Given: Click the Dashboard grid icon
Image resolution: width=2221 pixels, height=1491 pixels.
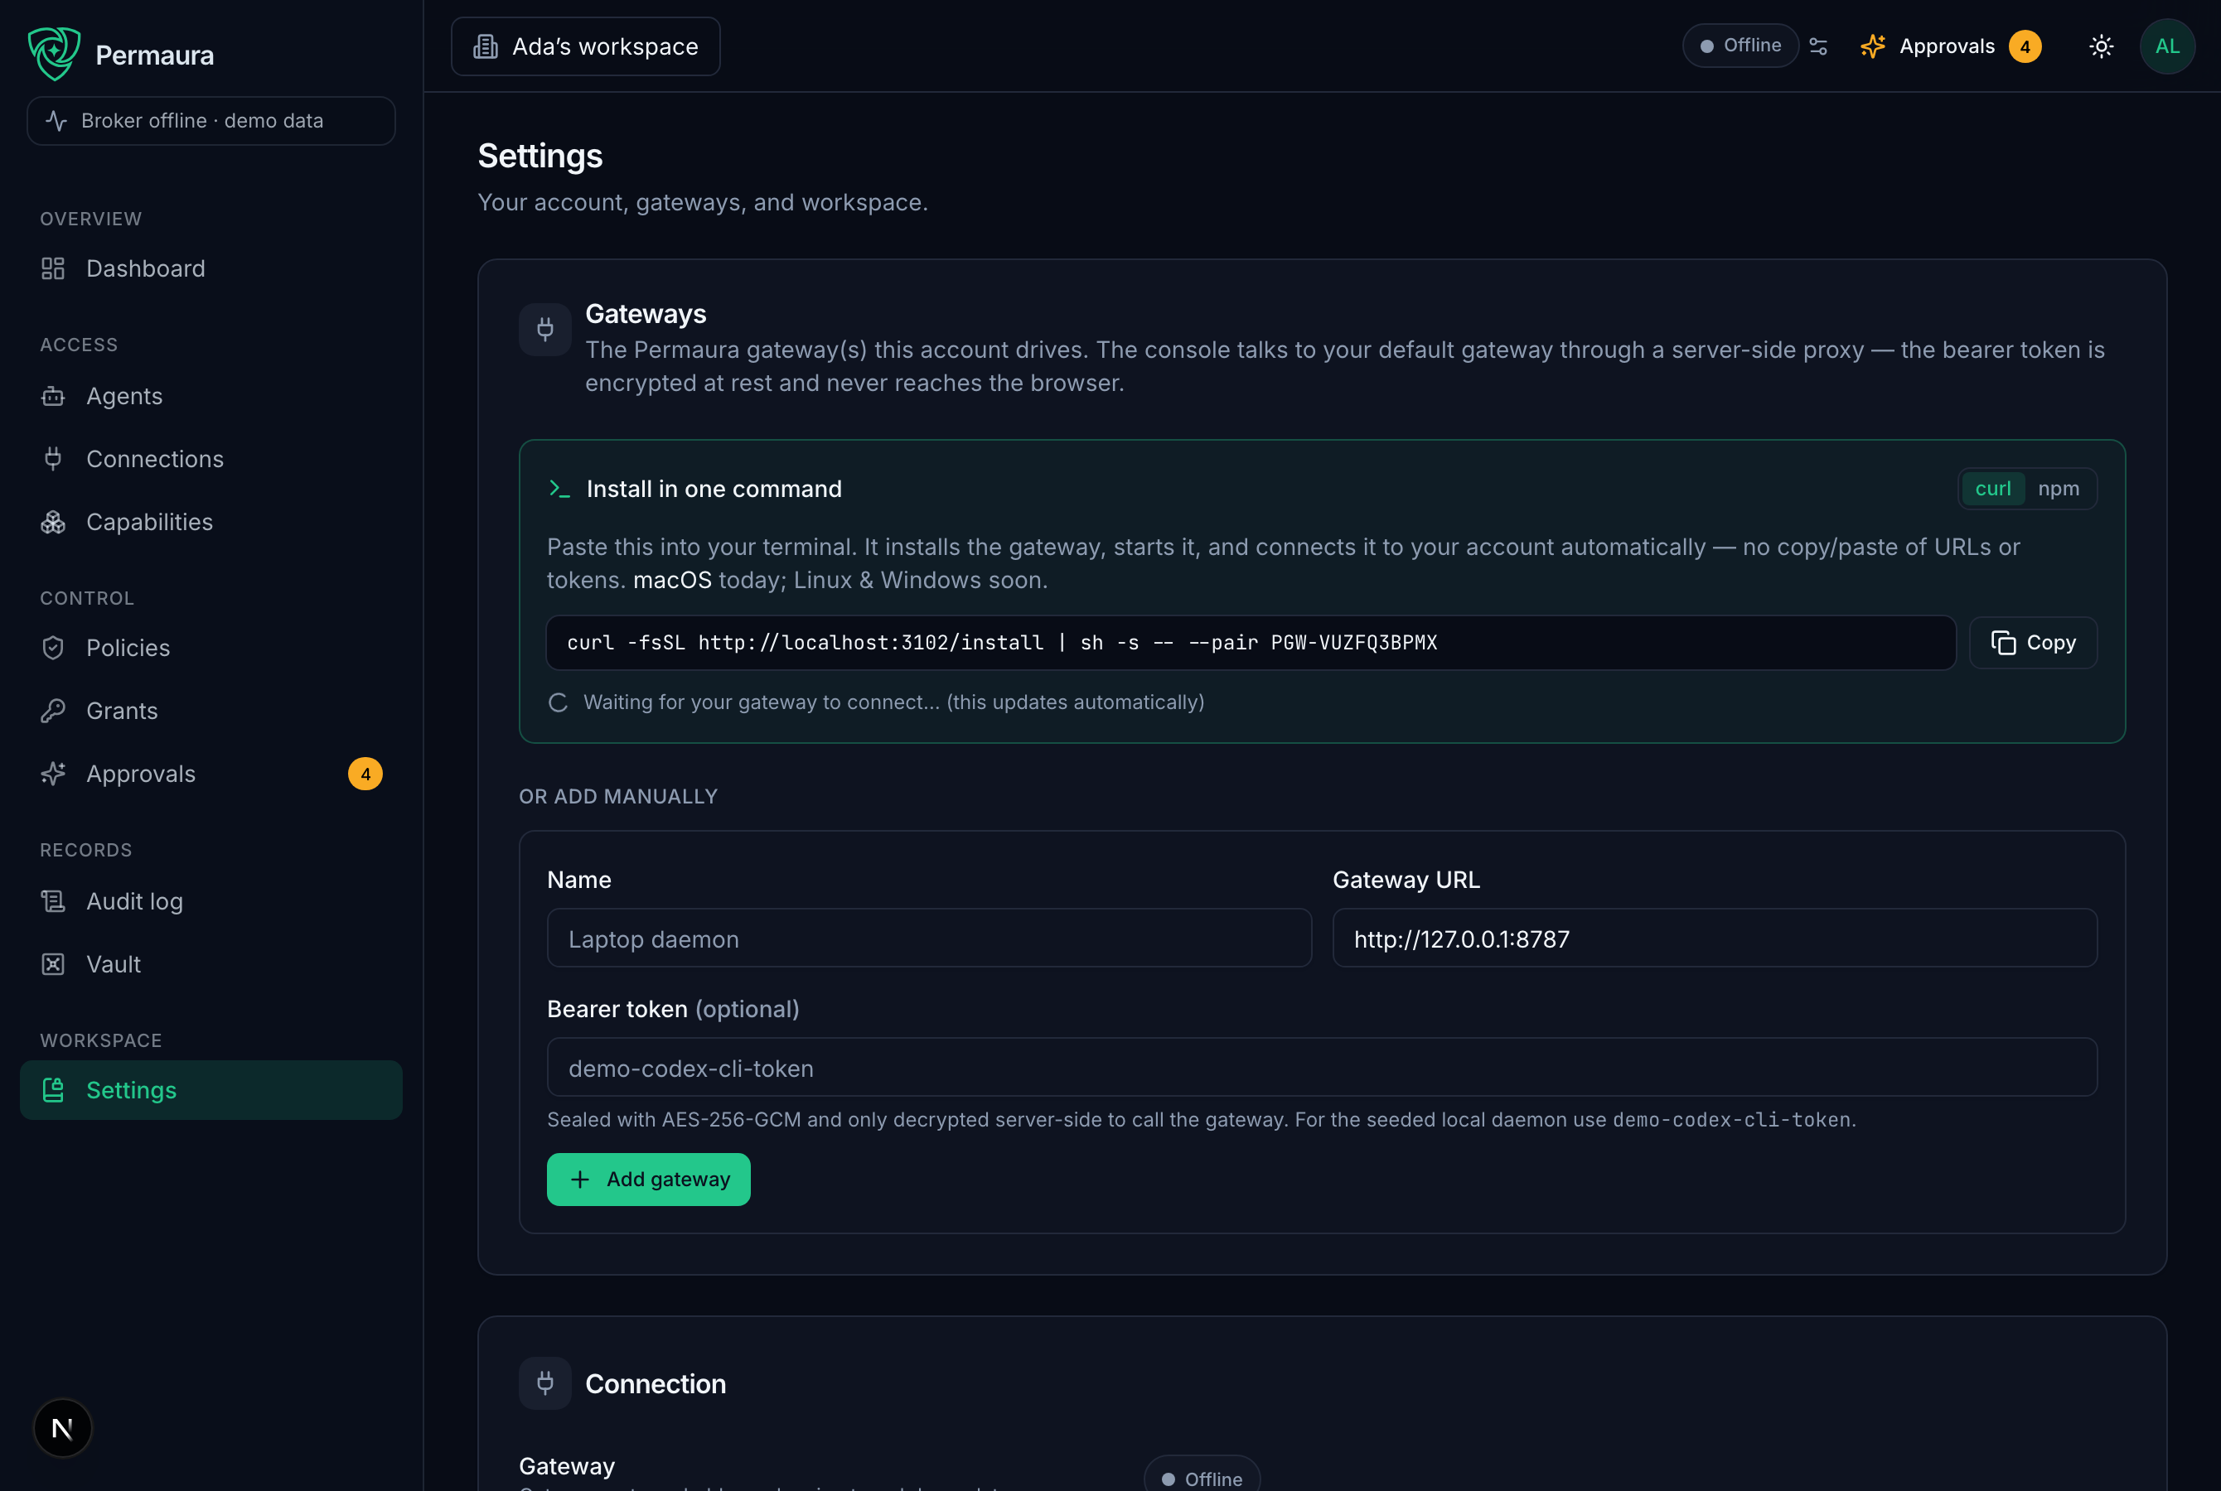Looking at the screenshot, I should (53, 269).
